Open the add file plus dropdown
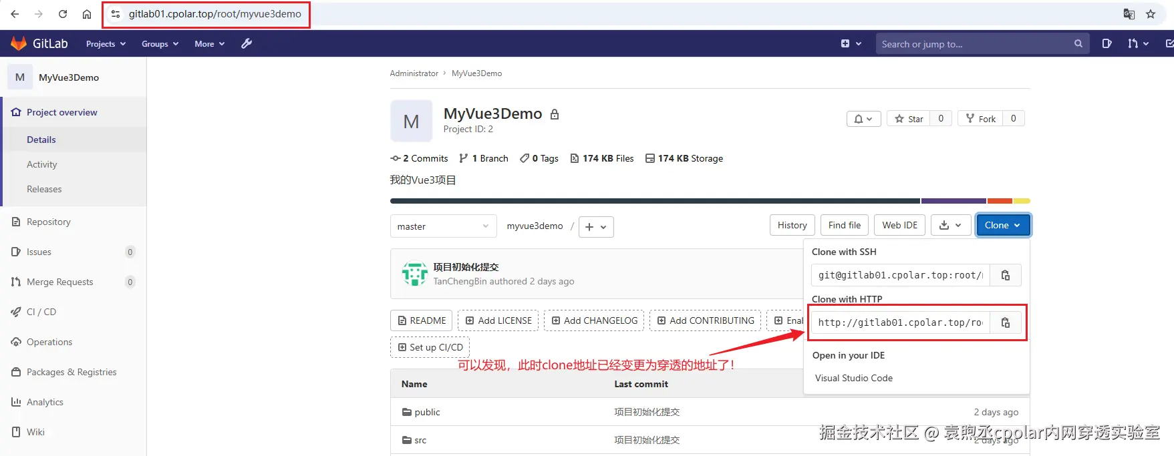This screenshot has width=1174, height=456. 596,227
